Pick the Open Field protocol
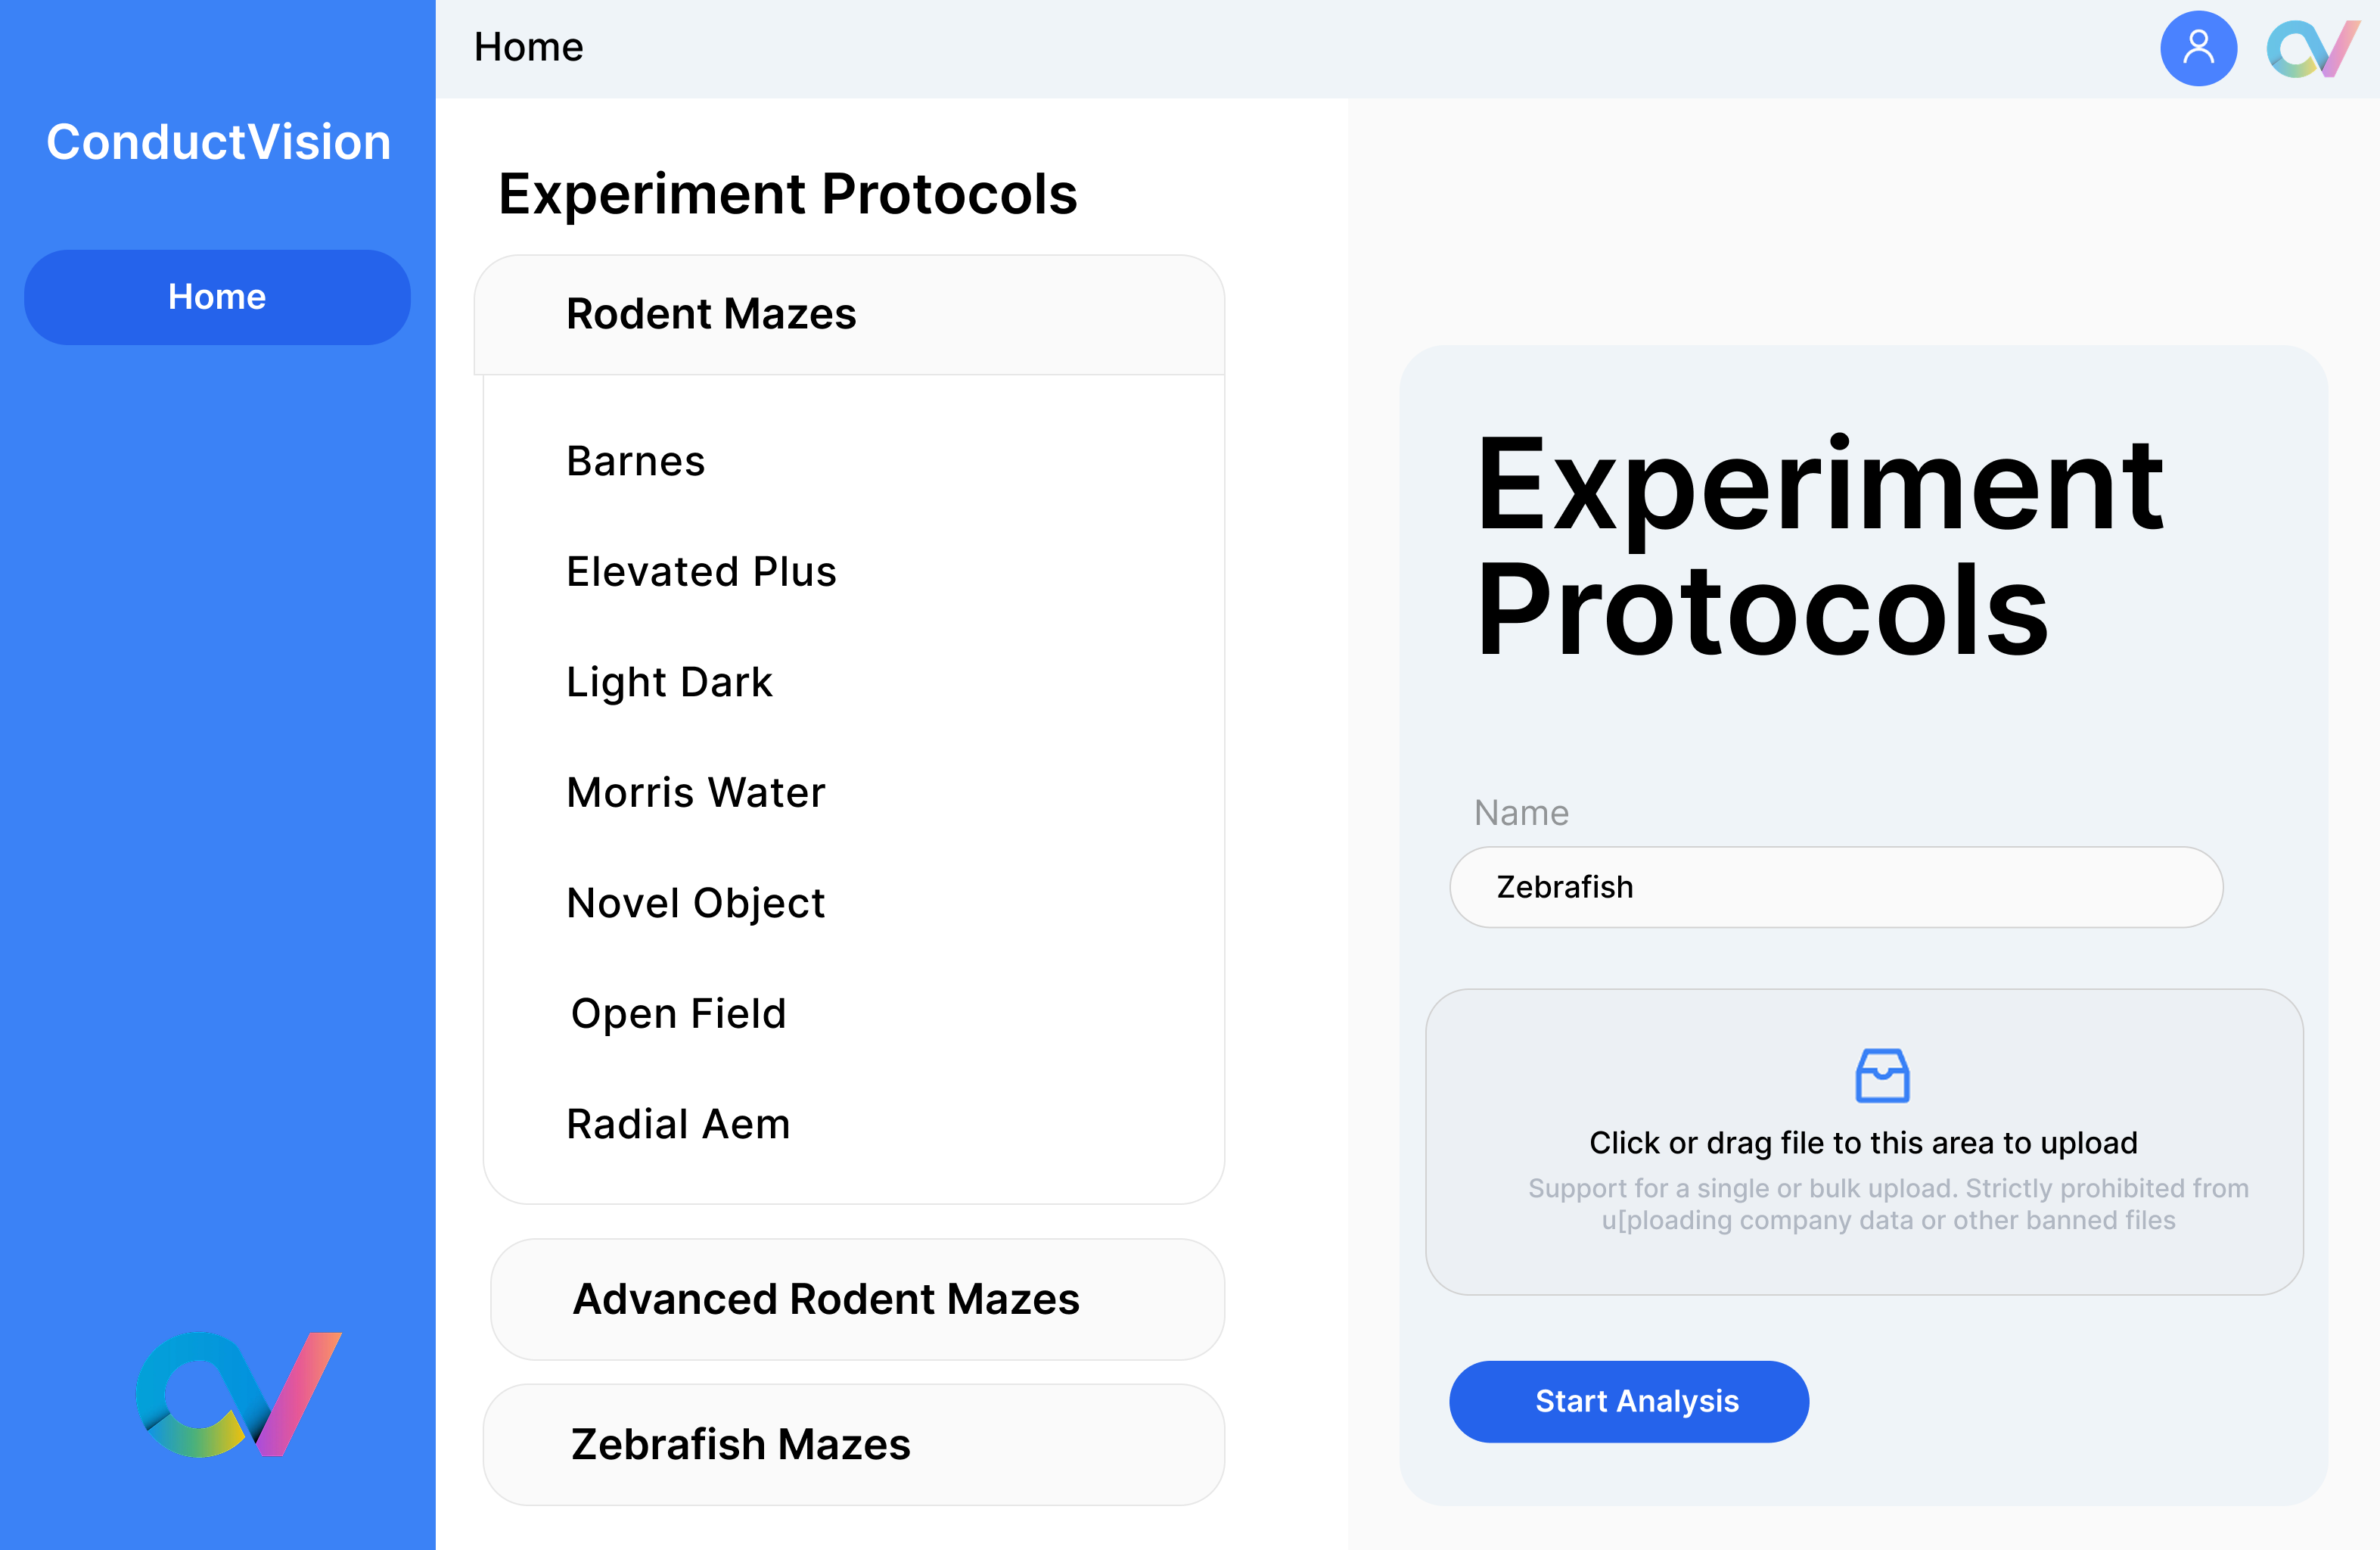The image size is (2380, 1550). coord(679,1013)
